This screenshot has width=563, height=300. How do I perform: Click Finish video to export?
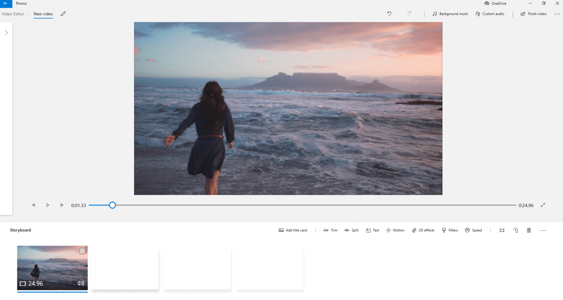tap(533, 14)
